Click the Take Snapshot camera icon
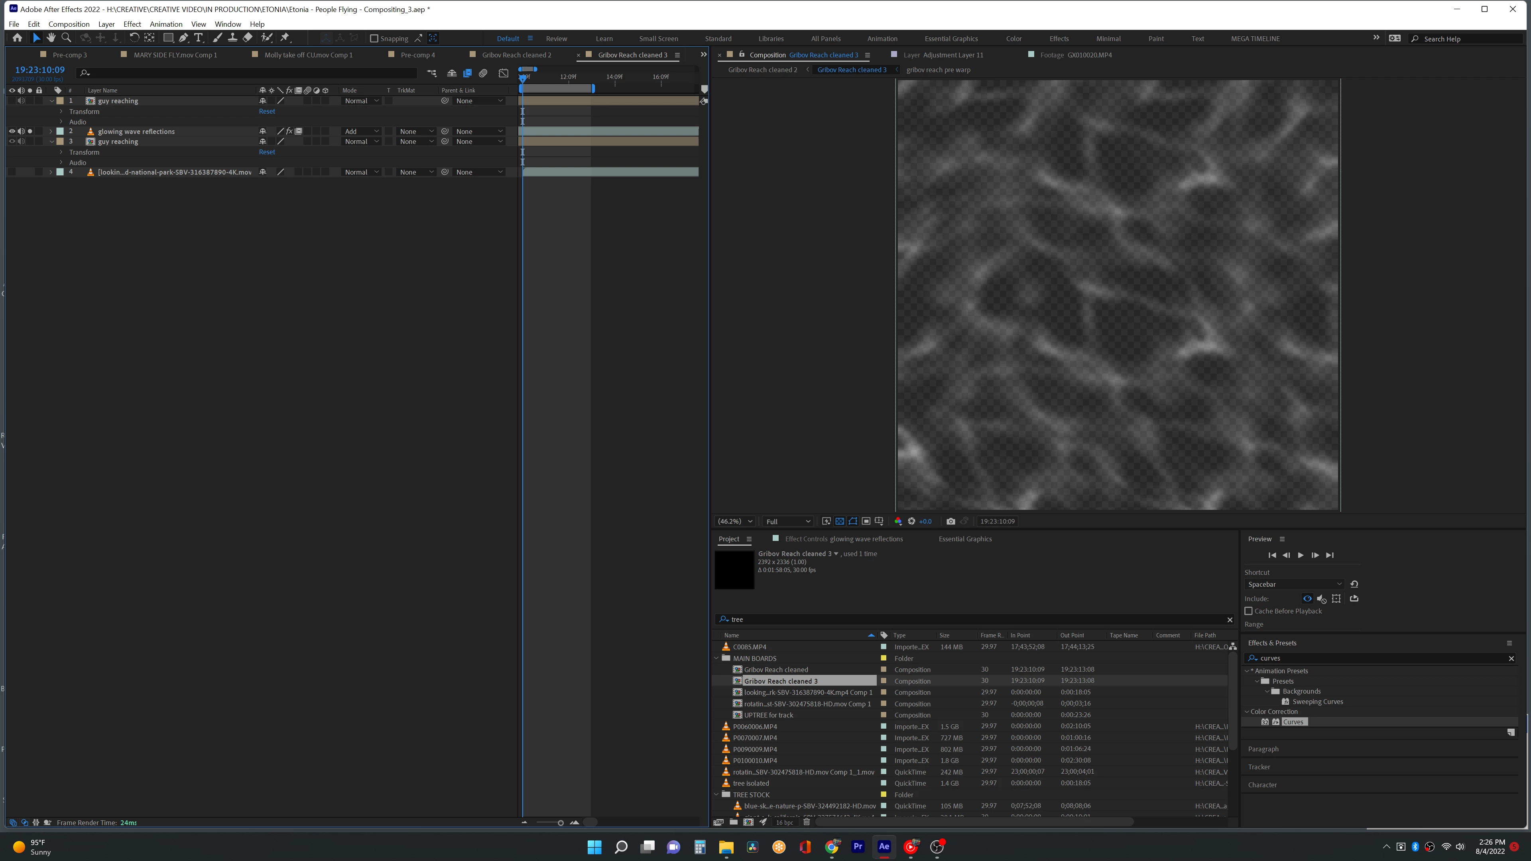This screenshot has height=861, width=1531. click(950, 521)
